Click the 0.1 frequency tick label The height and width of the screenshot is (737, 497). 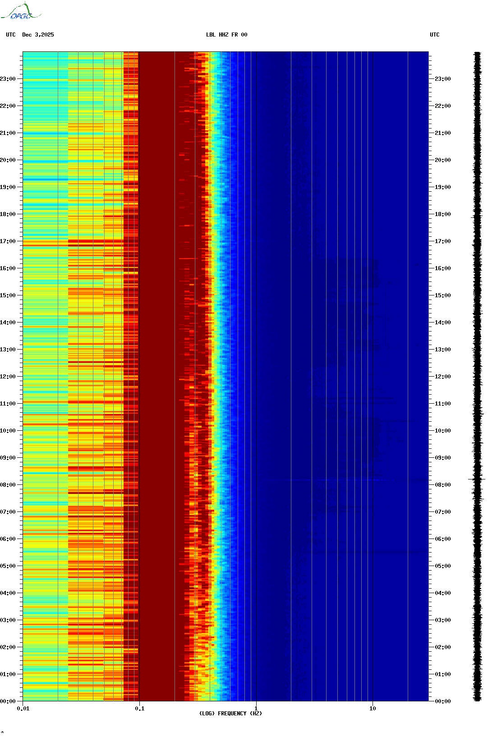pyautogui.click(x=140, y=708)
